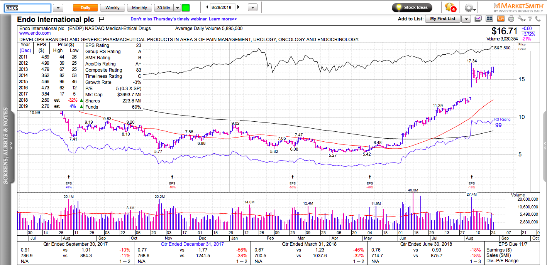Click the SMR Rating row
The image size is (547, 265).
(113, 58)
